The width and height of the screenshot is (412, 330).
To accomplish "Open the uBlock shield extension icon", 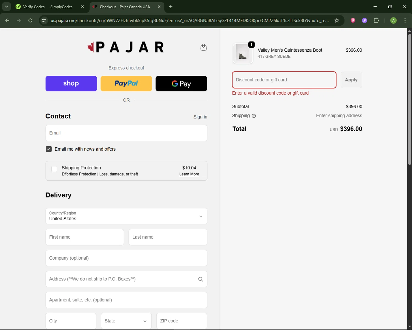I will 353,20.
